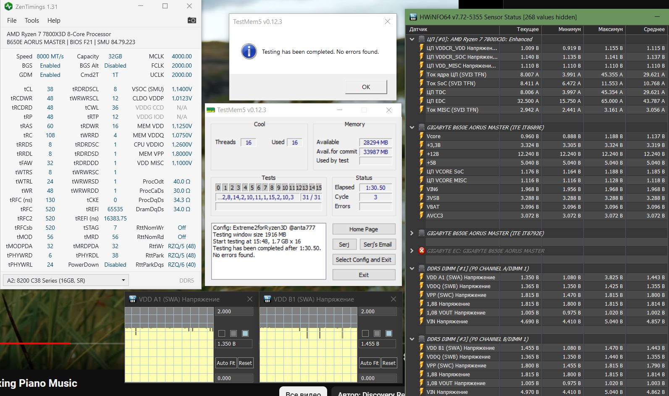The image size is (669, 396).
Task: Click the 8000 MT/s speed value in ZenTimings
Action: tap(50, 56)
